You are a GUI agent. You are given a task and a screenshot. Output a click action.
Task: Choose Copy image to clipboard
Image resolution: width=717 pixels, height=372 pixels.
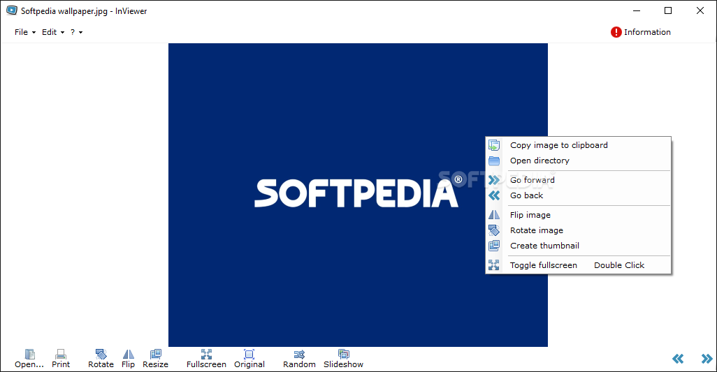pyautogui.click(x=579, y=145)
